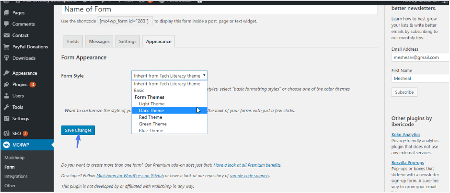The height and width of the screenshot is (193, 450).
Task: Click the MC4WP Mailchimp icon
Action: coord(7,145)
